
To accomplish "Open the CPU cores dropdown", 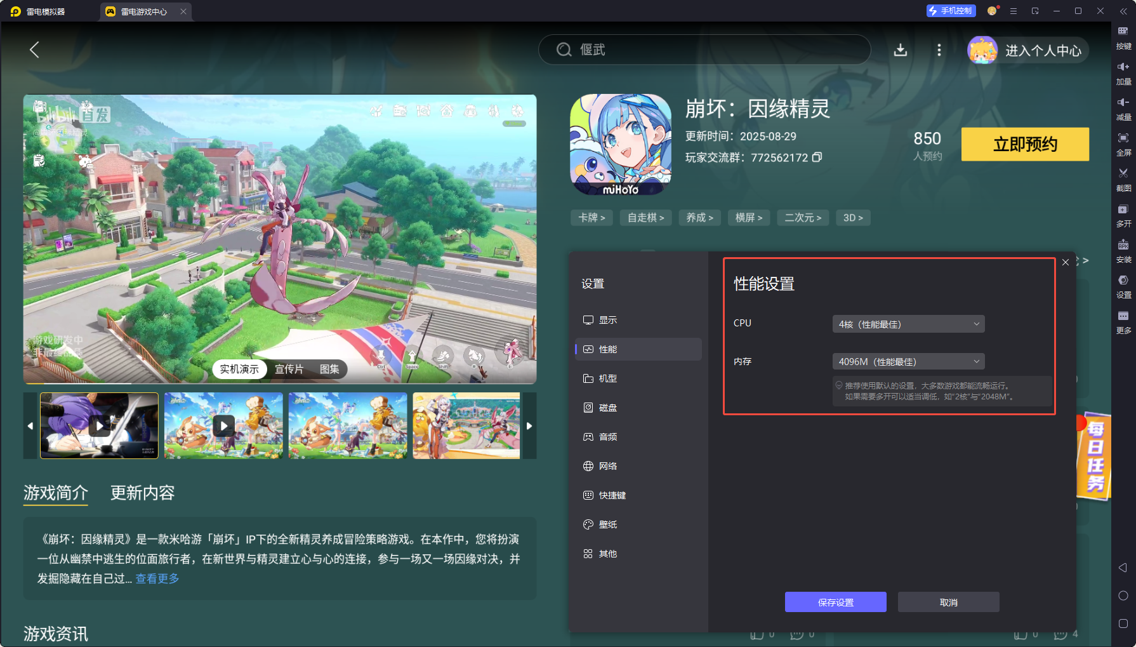I will point(908,324).
